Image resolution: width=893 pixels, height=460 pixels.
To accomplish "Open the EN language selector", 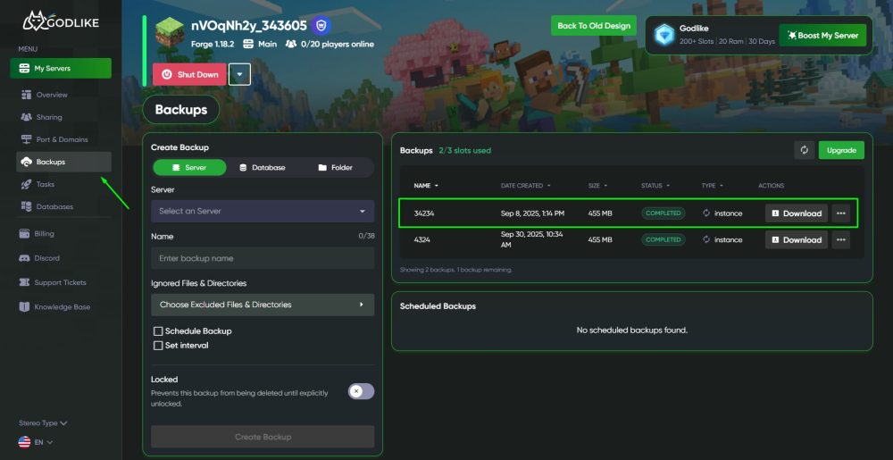I will (37, 442).
